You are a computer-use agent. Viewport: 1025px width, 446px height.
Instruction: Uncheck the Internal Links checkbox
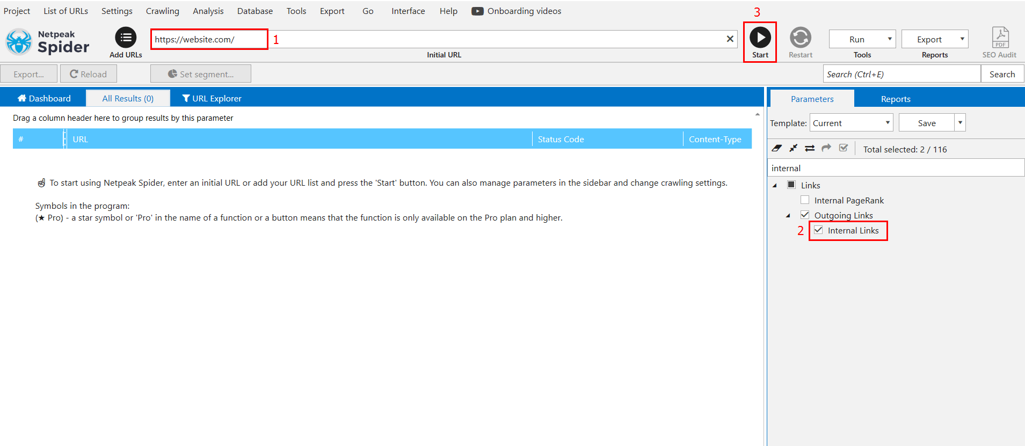tap(818, 230)
